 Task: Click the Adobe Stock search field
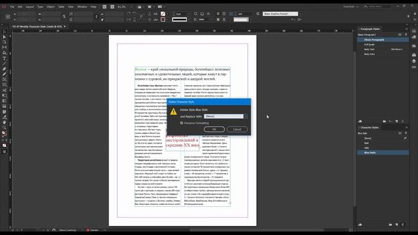click(x=378, y=7)
